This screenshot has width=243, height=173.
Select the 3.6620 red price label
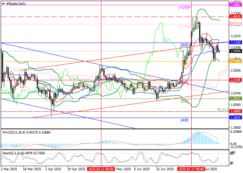pos(236,17)
